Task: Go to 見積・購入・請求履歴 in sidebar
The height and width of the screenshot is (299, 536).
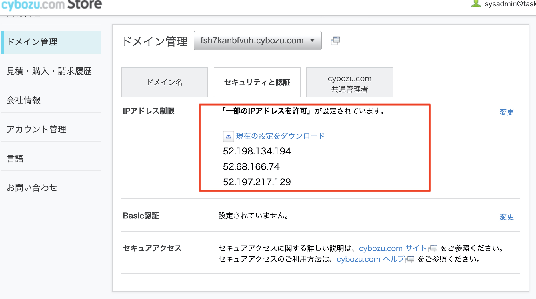Action: [x=49, y=71]
